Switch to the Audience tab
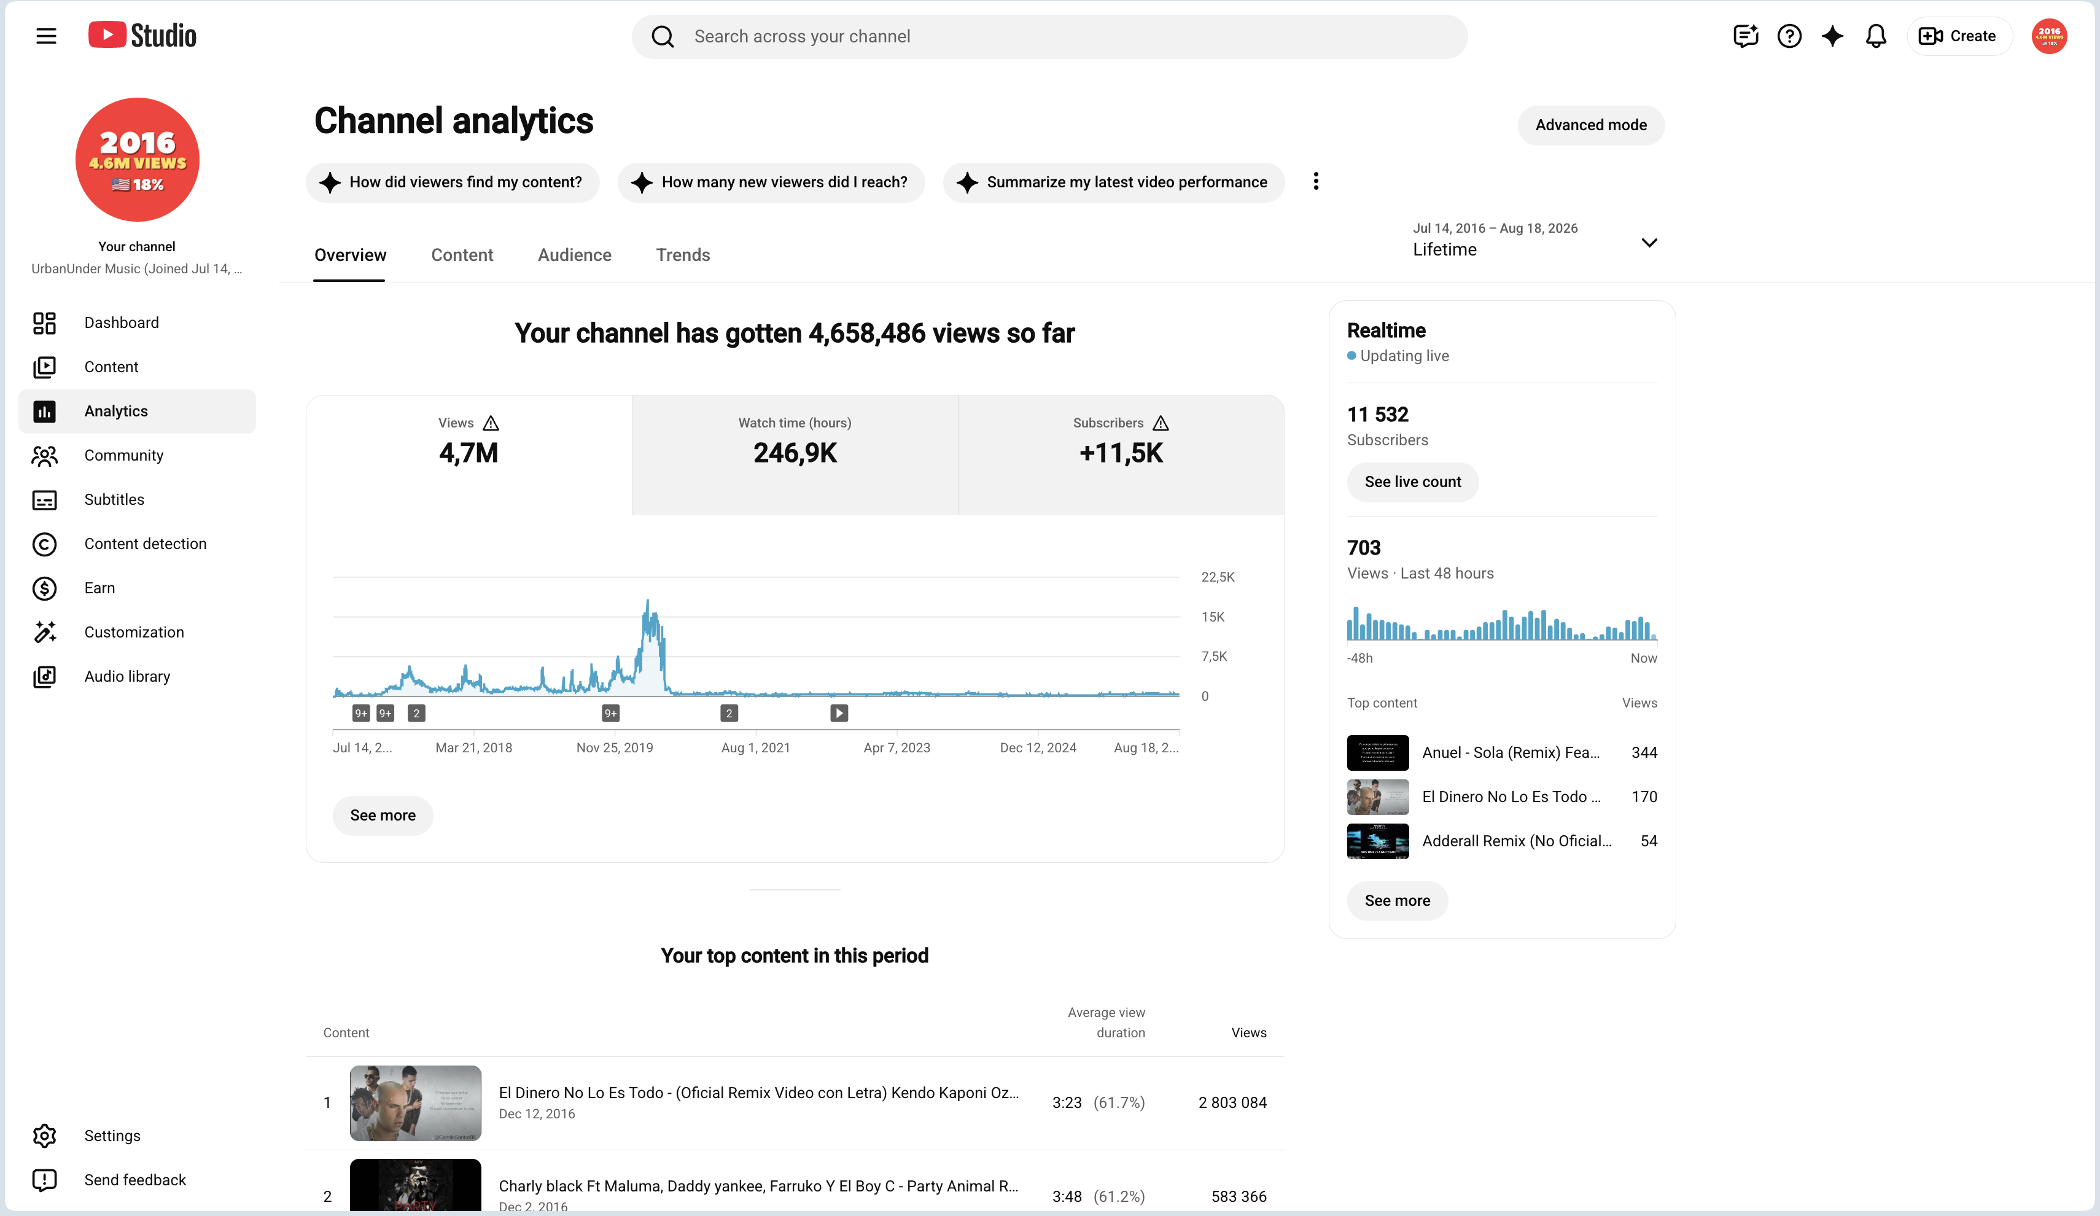The height and width of the screenshot is (1216, 2100). tap(574, 255)
